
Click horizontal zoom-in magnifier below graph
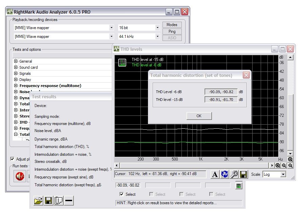point(278,166)
